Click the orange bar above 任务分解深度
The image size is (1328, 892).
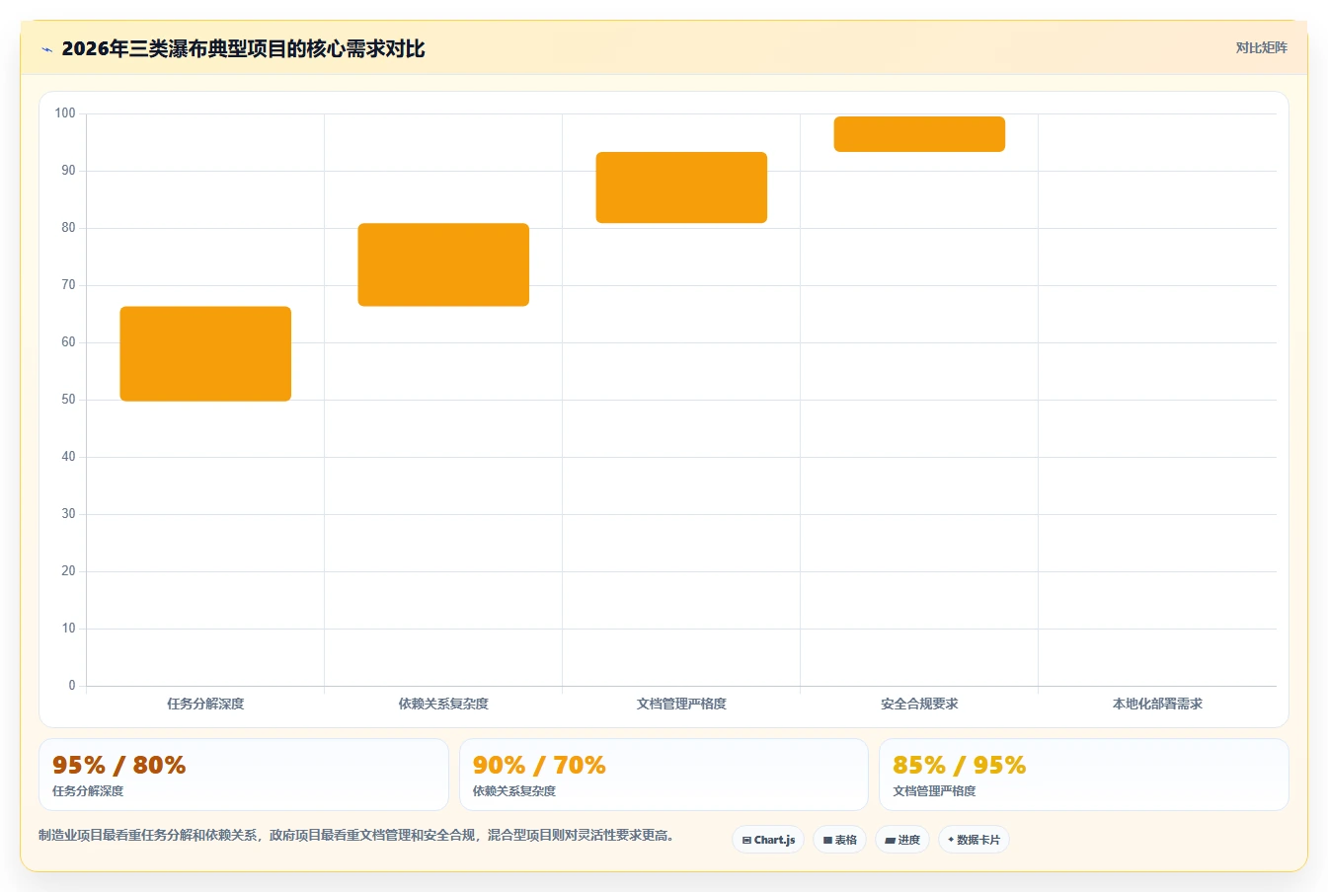coord(205,353)
